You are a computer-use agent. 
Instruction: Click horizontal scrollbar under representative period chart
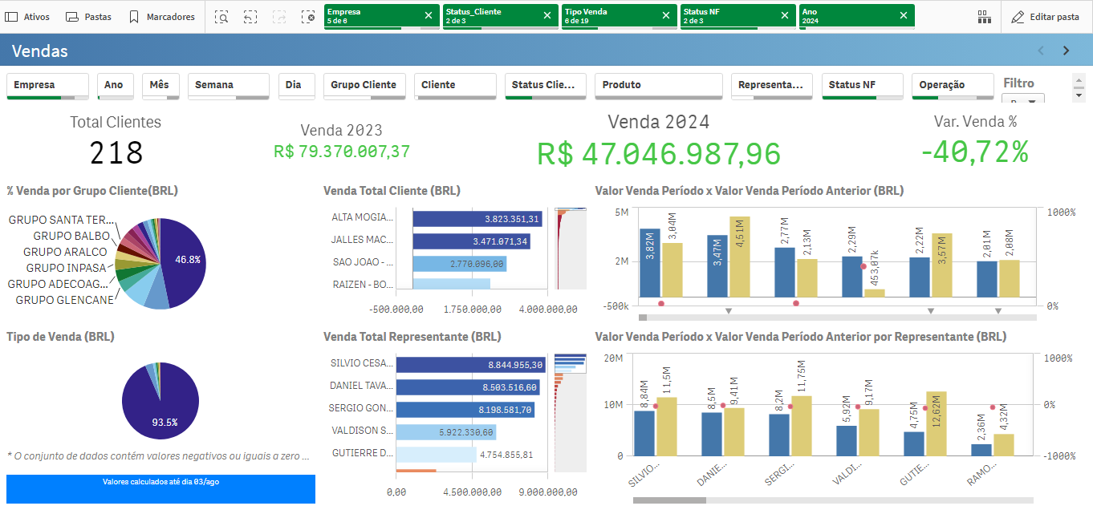834,500
